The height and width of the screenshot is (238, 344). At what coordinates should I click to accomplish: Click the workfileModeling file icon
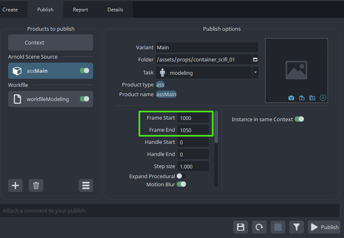click(x=17, y=99)
